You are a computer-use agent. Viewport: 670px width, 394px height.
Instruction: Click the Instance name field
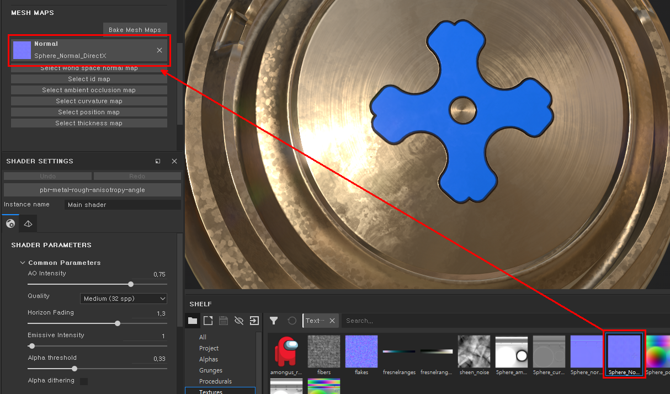(x=123, y=205)
